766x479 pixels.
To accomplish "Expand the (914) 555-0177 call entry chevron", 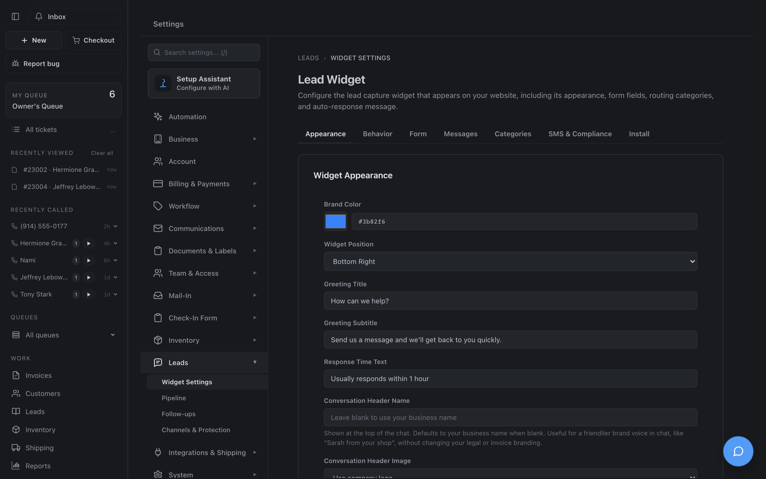I will pos(115,226).
